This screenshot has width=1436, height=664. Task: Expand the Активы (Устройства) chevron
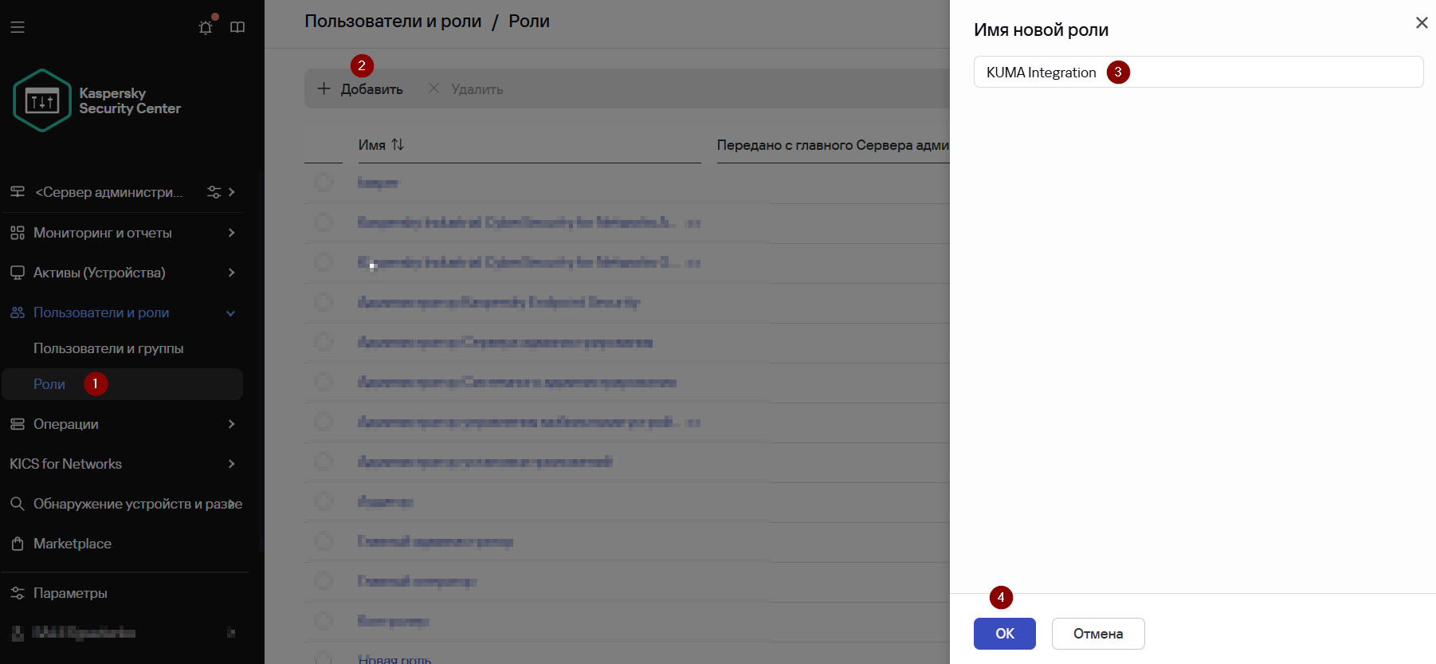232,273
